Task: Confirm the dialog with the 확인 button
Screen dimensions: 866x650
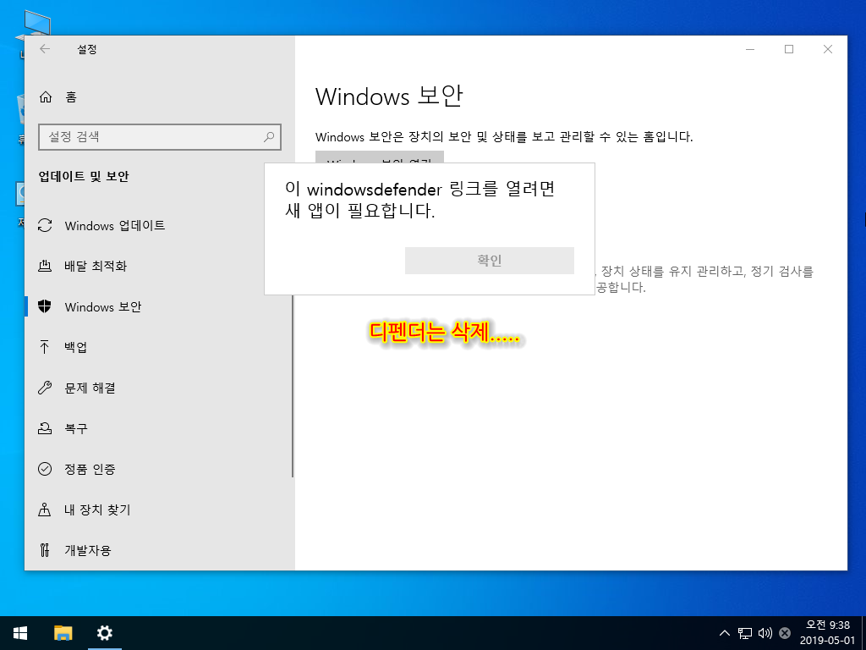Action: [490, 261]
